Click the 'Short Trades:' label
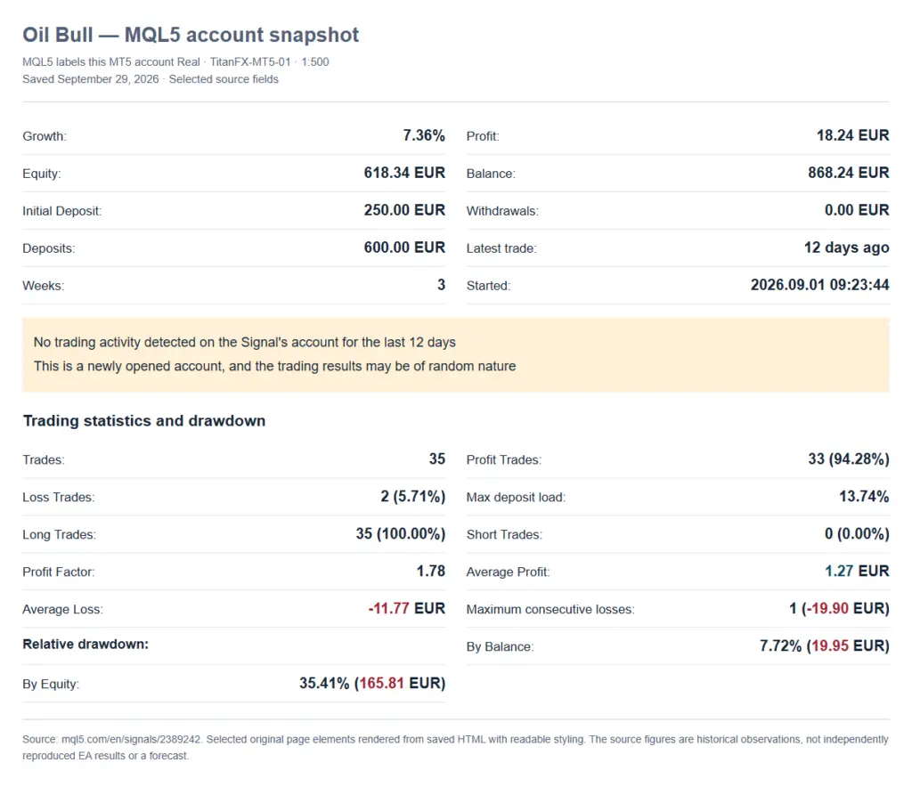Viewport: 912px width, 787px height. pyautogui.click(x=504, y=535)
